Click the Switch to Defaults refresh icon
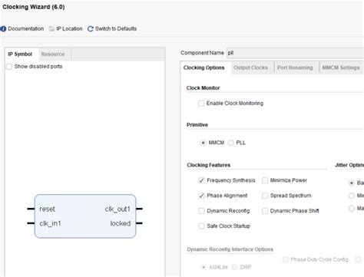This screenshot has width=364, height=277. click(x=91, y=28)
